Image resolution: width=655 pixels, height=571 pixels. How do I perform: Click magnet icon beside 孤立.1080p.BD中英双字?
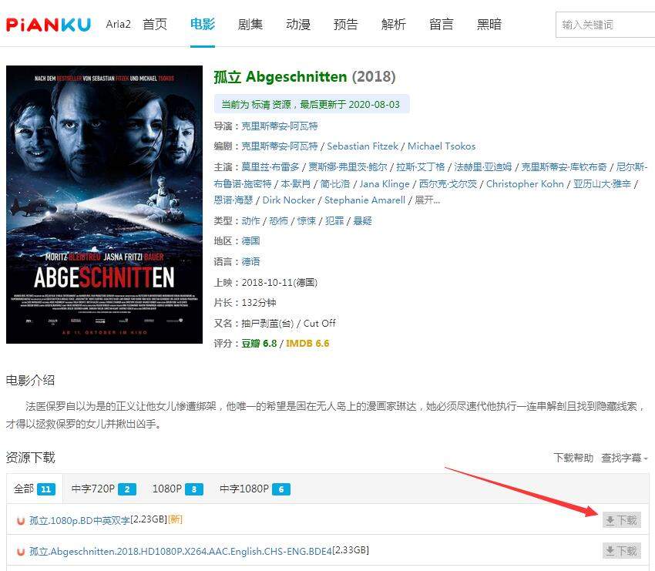[x=21, y=520]
